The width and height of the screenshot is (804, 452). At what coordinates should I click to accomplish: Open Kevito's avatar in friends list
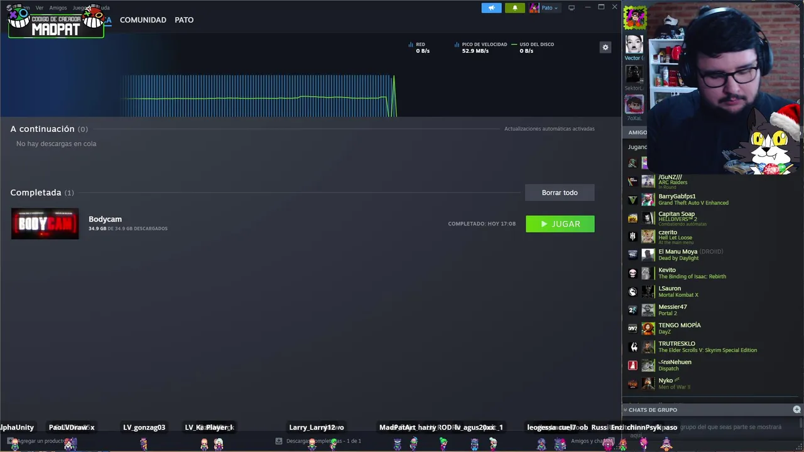click(x=648, y=273)
